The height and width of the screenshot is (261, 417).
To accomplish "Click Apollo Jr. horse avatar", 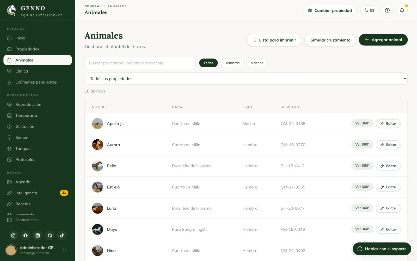I will coord(97,124).
